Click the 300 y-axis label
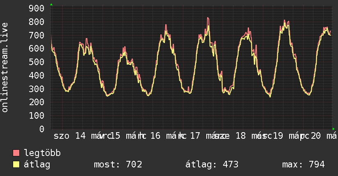338x176 pixels. click(37, 89)
